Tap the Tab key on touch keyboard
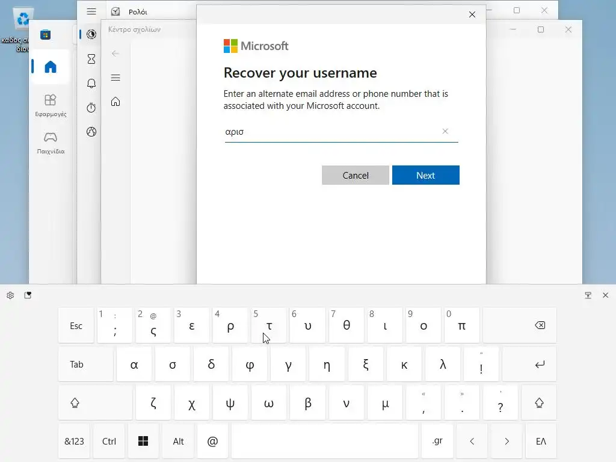This screenshot has width=616, height=462. [85, 364]
